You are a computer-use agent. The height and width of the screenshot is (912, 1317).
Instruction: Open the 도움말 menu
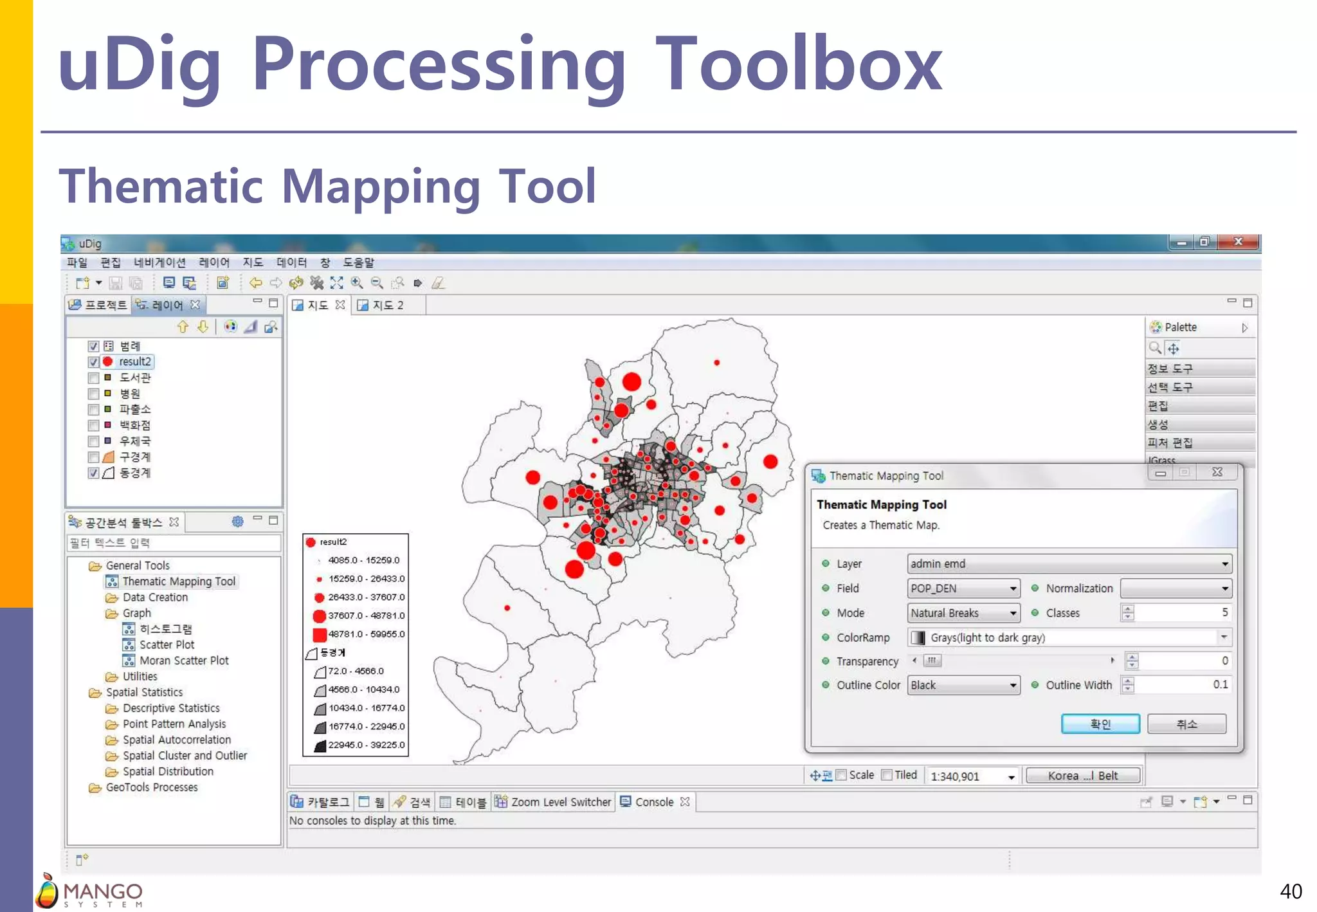coord(358,262)
